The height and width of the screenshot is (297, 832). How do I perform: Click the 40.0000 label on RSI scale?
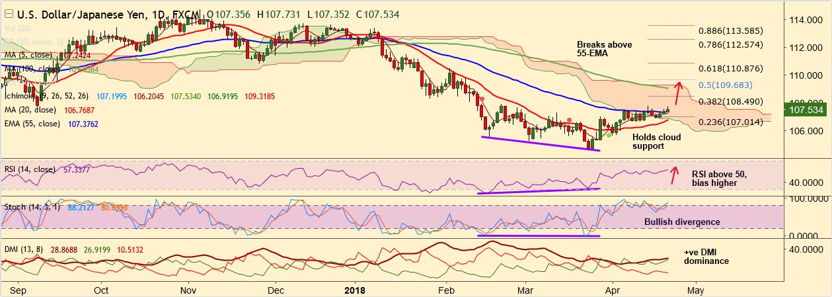pyautogui.click(x=806, y=181)
